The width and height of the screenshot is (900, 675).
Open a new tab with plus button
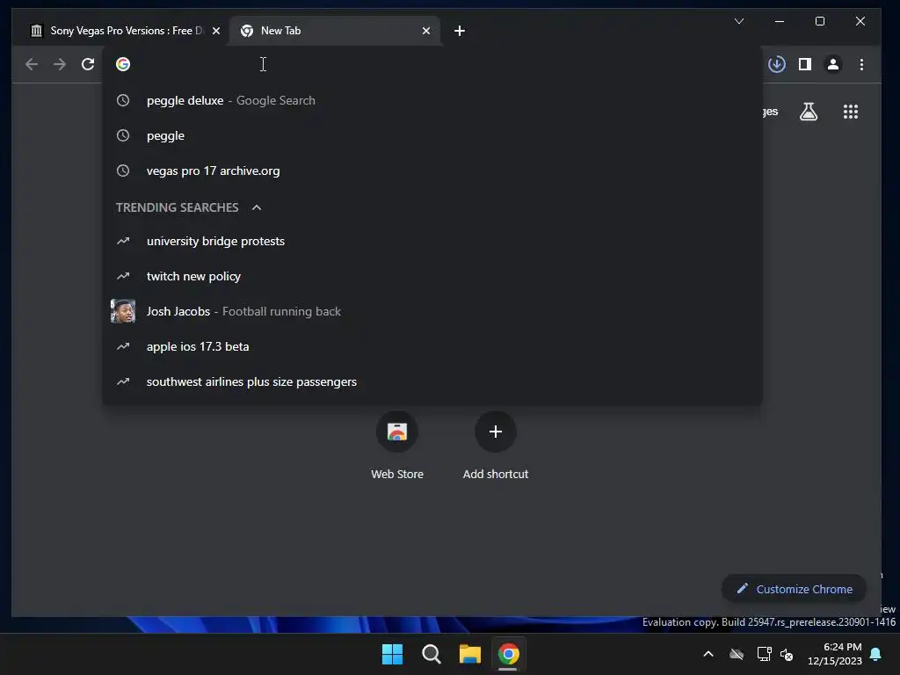459,31
